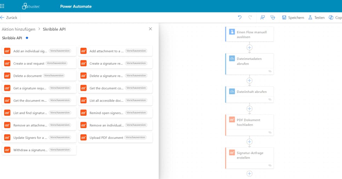
Task: Click Skribble icon beside Withdraw a signature
Action: (7, 150)
